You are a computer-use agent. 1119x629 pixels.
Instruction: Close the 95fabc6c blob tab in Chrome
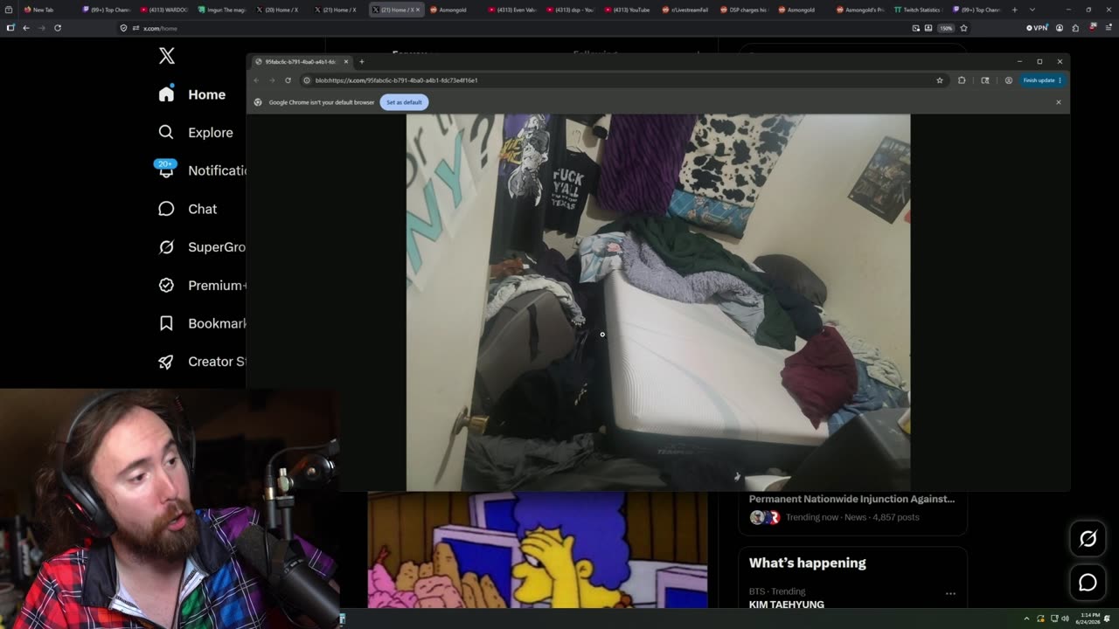point(346,62)
